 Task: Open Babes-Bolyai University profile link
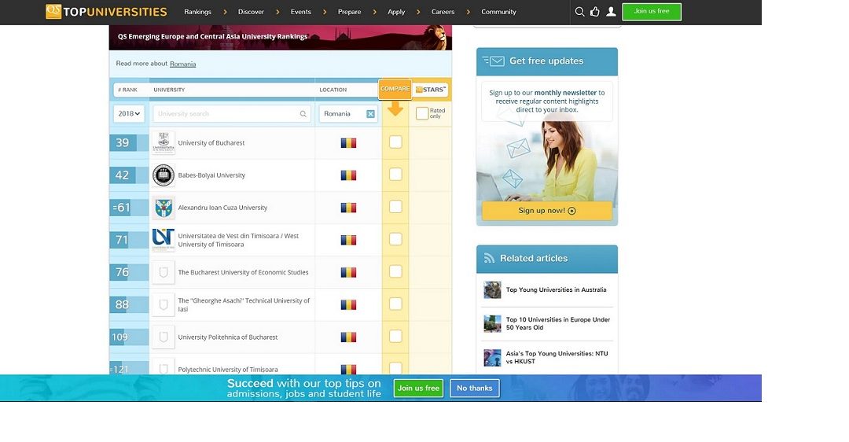(x=211, y=175)
